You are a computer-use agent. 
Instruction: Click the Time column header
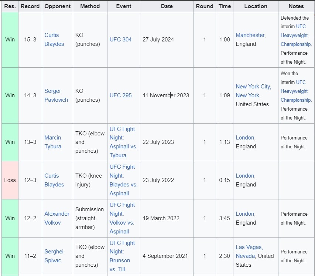coord(225,6)
